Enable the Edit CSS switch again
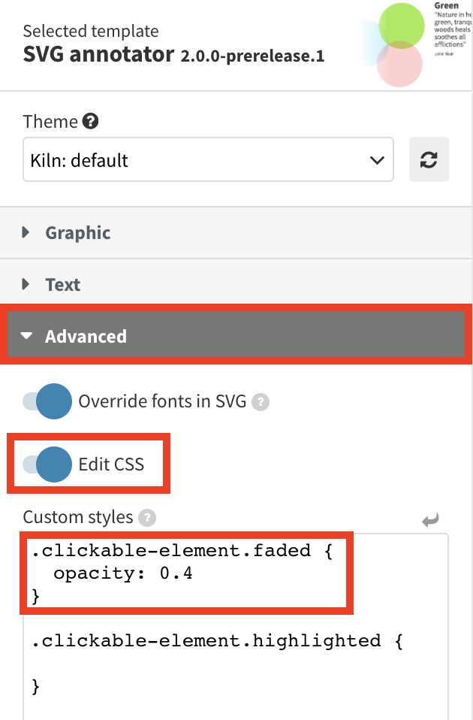Viewport: 473px width, 720px height. (47, 464)
